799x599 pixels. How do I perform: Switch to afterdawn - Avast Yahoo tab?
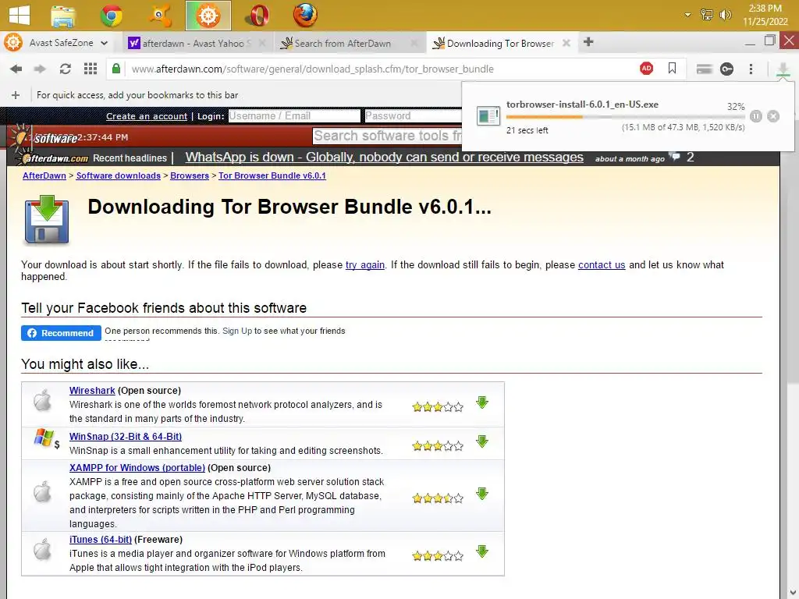(x=197, y=44)
